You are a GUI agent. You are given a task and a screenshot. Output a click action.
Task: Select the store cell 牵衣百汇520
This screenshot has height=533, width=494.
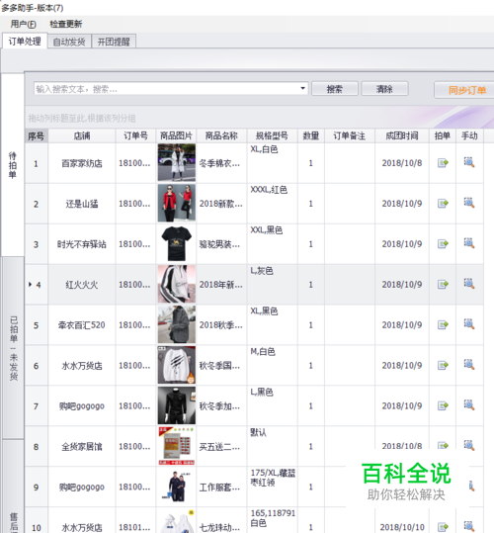click(82, 325)
